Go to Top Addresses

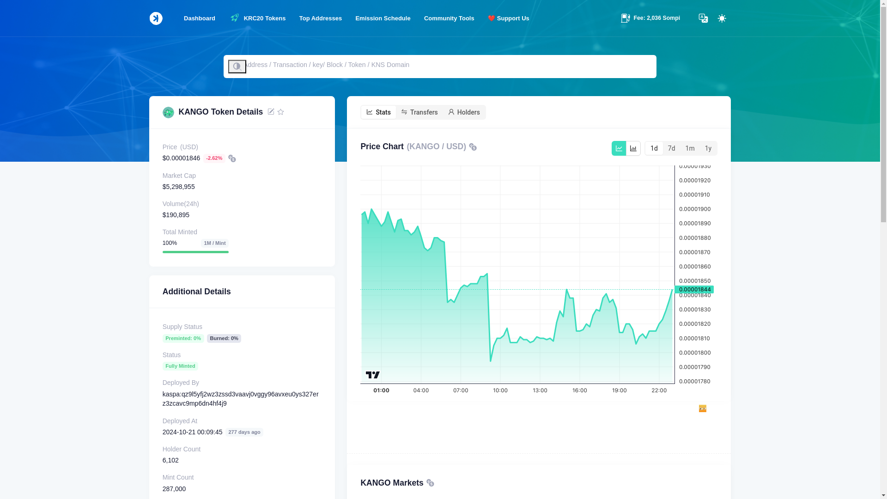point(321,18)
